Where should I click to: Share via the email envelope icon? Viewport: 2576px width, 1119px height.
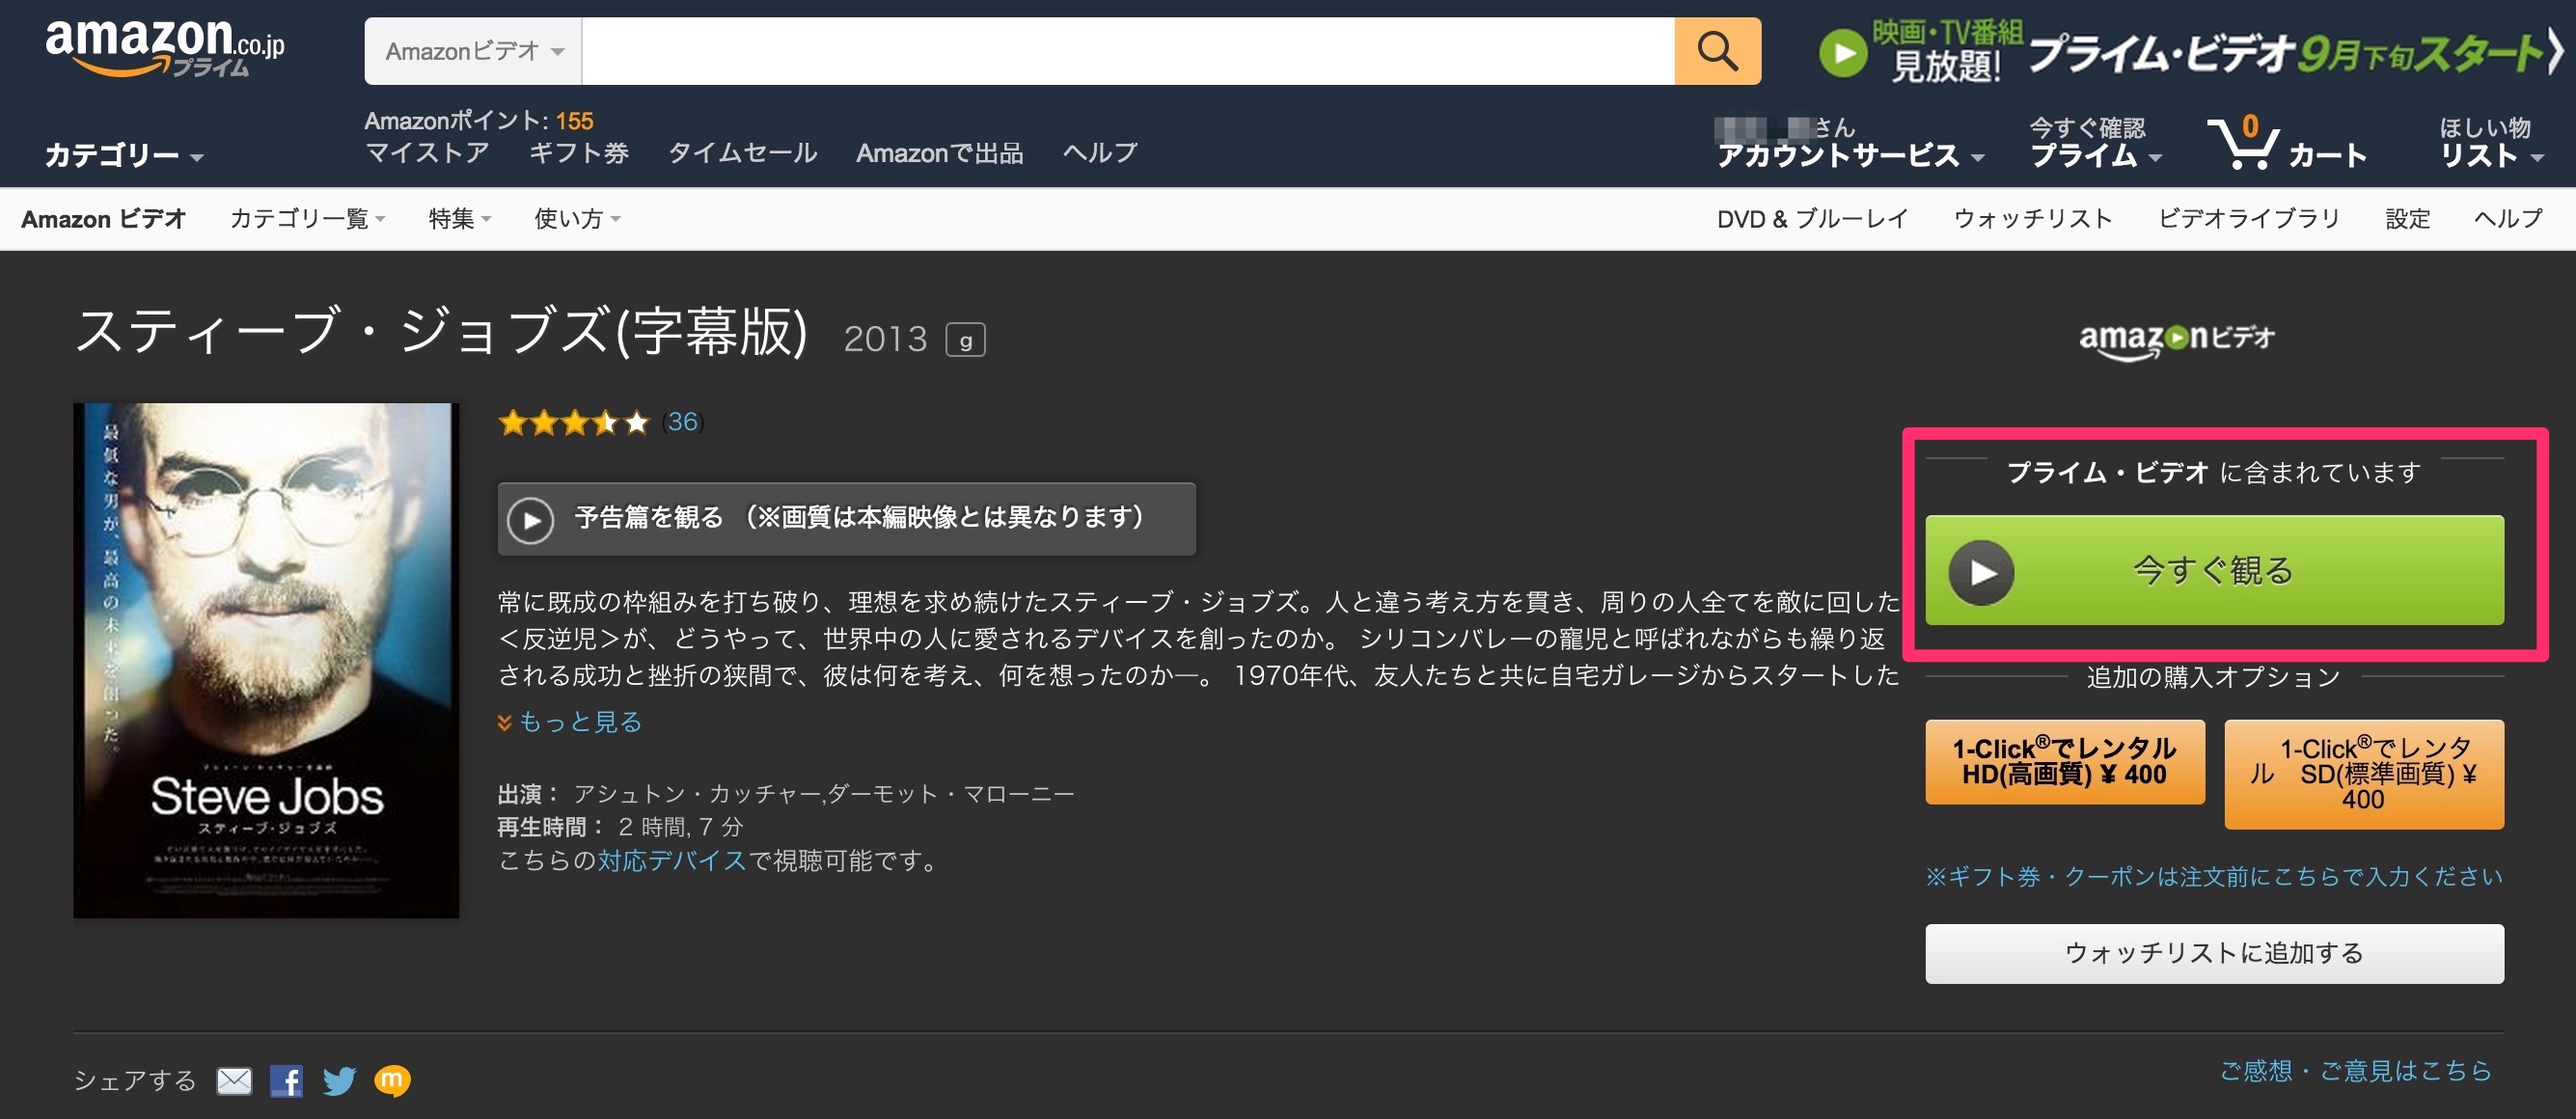coord(234,1080)
